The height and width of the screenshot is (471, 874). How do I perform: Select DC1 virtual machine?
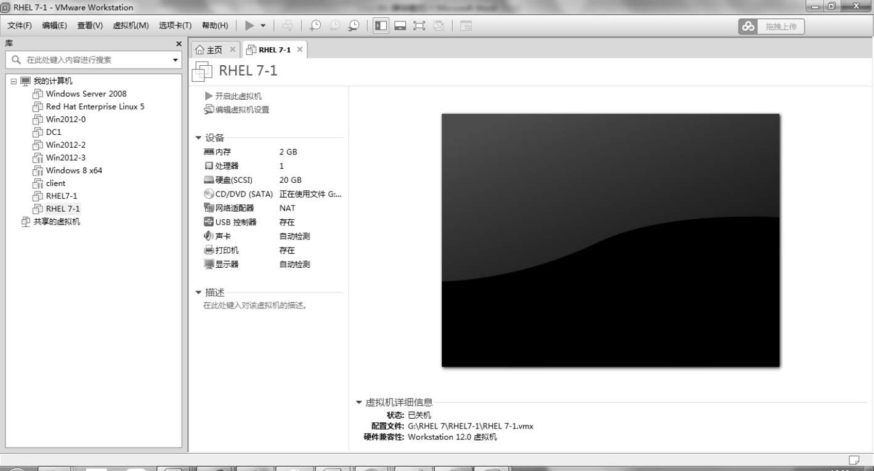[x=54, y=132]
